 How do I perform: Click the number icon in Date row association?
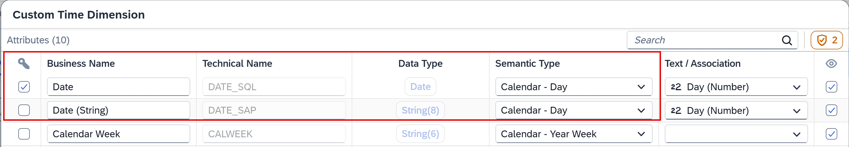(x=676, y=87)
